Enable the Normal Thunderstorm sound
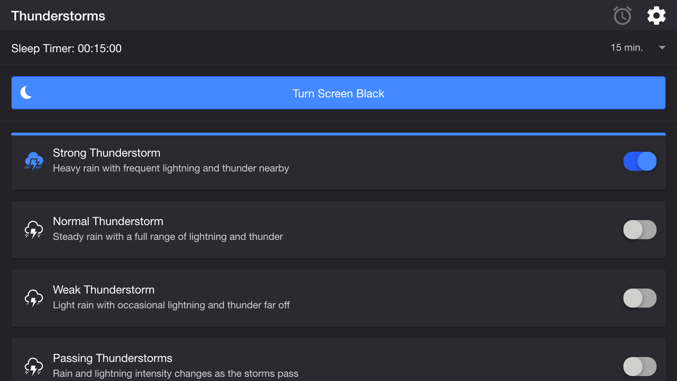Image resolution: width=677 pixels, height=381 pixels. (x=640, y=229)
